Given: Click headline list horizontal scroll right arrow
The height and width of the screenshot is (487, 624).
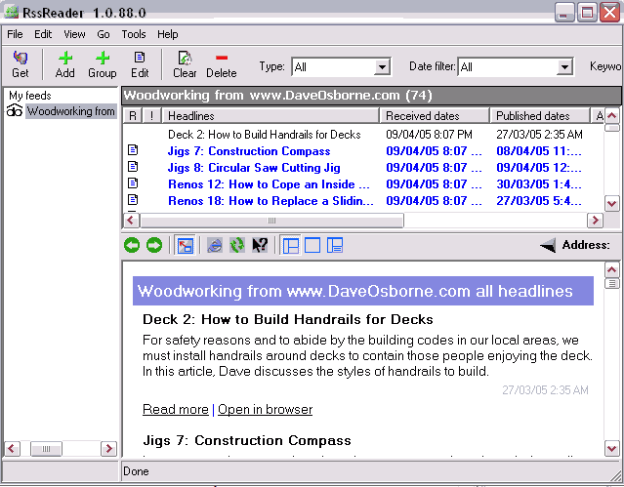Looking at the screenshot, I should 595,220.
